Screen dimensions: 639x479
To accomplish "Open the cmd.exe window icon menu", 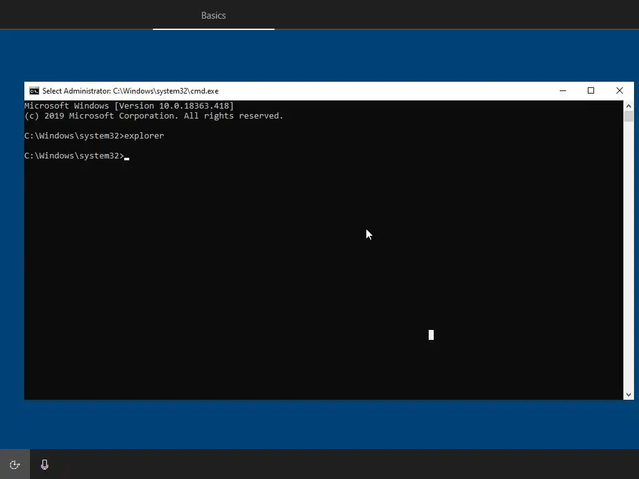I will pyautogui.click(x=34, y=91).
